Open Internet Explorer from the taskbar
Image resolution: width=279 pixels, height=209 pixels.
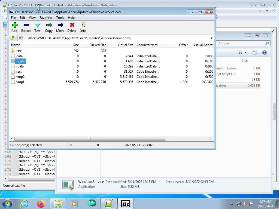pyautogui.click(x=24, y=204)
